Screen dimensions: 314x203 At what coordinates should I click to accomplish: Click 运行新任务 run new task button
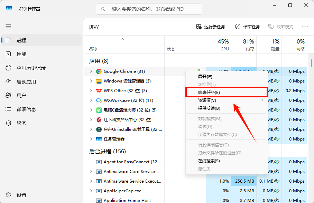click(211, 27)
